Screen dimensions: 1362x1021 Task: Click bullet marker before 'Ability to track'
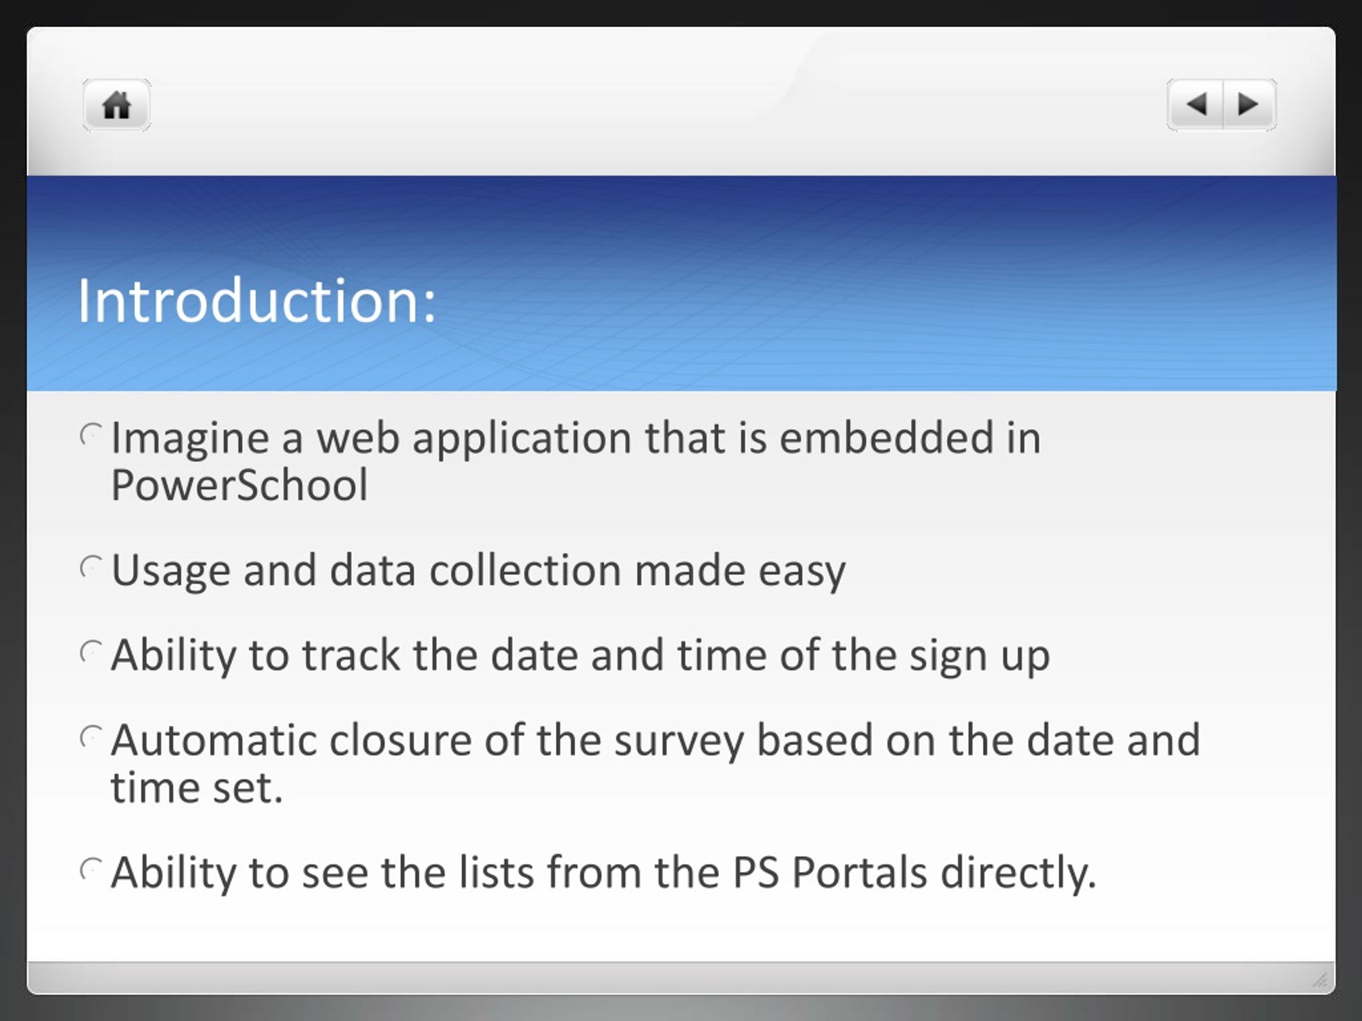tap(90, 652)
